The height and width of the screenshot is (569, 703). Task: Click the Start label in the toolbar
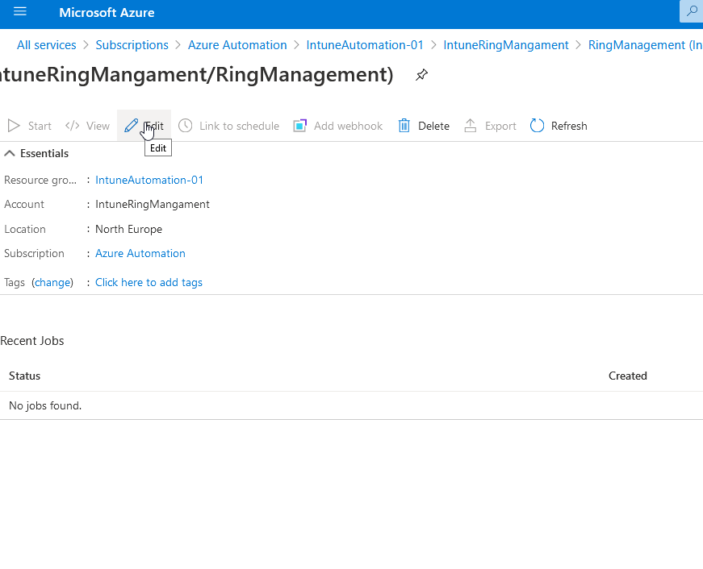point(40,127)
